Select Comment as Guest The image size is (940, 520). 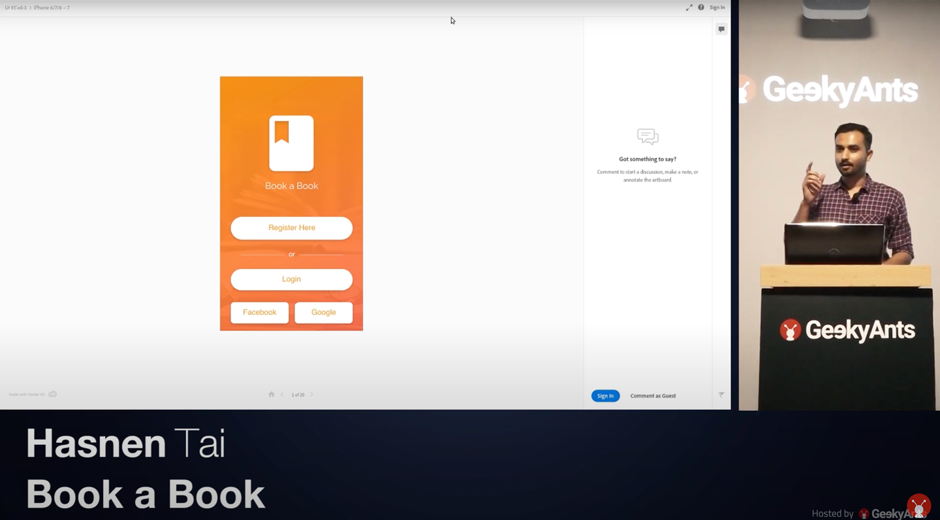point(653,396)
